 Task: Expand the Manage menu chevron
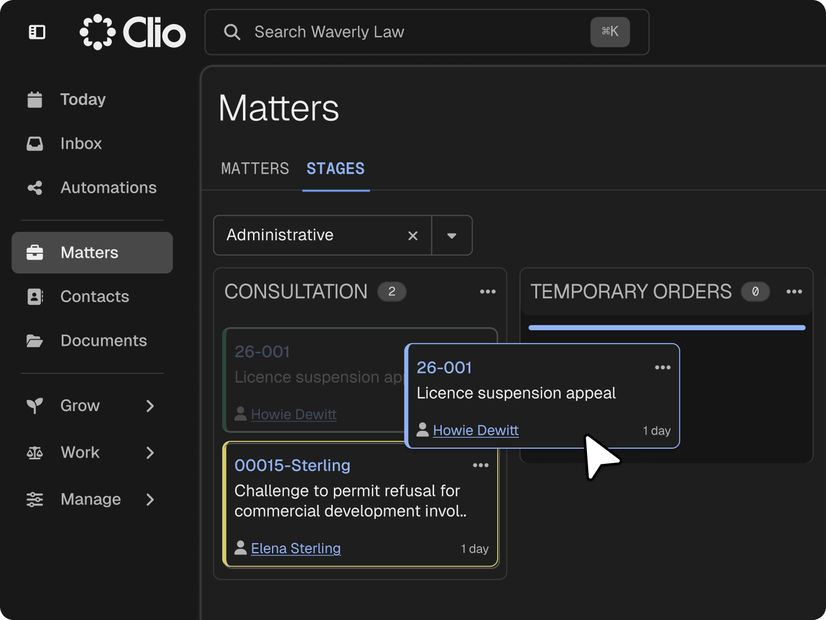click(150, 499)
